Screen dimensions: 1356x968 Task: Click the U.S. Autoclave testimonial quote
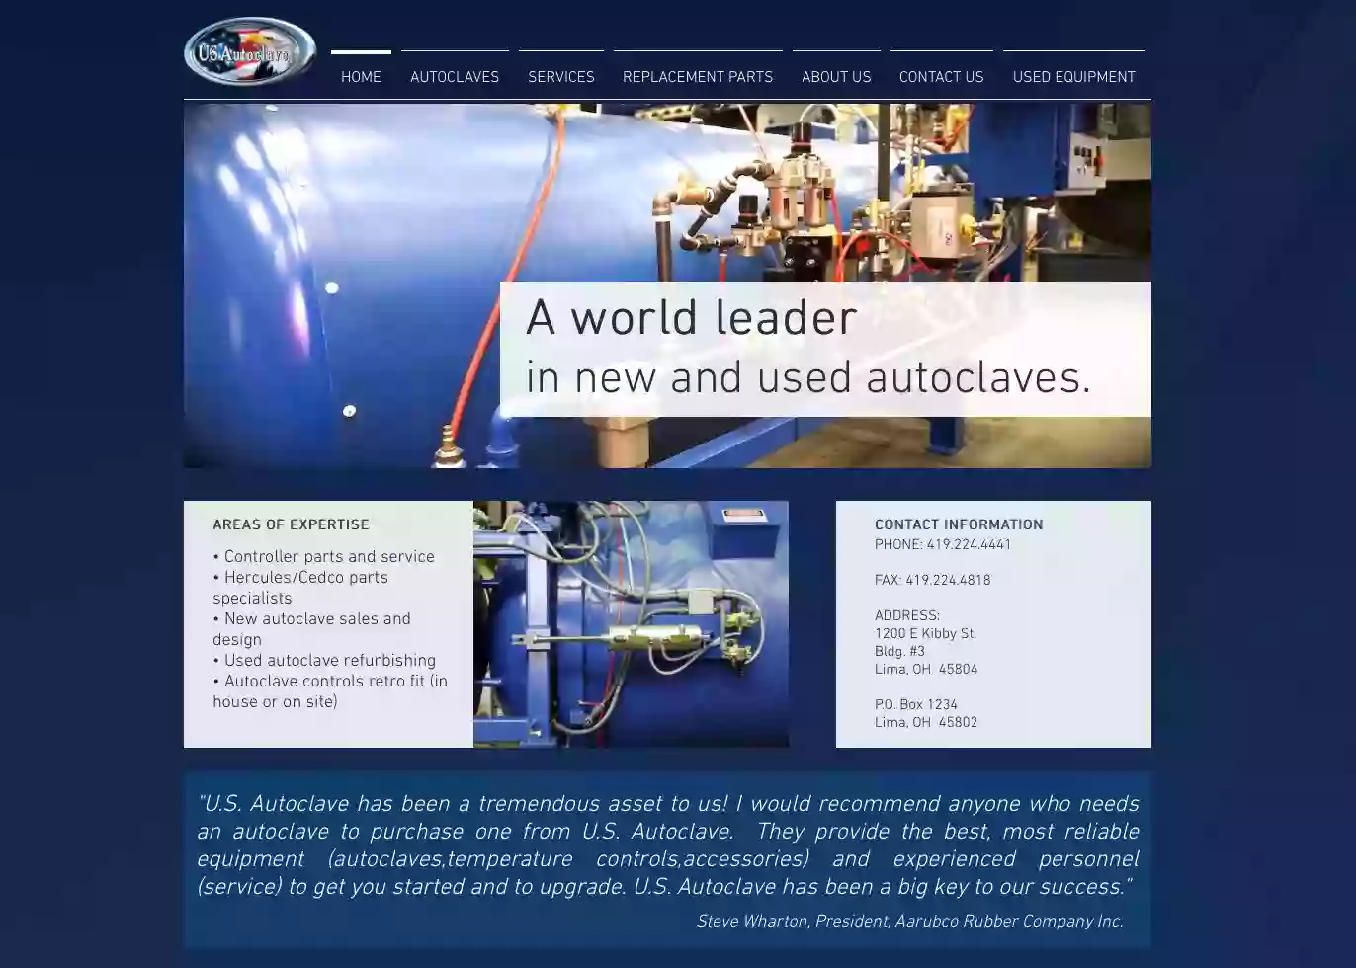coord(667,846)
